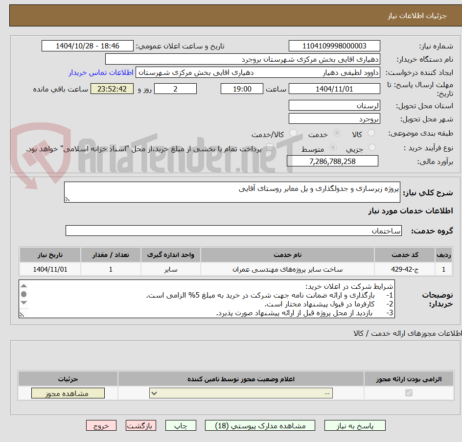Click the deadline time field 19:00

(242, 89)
